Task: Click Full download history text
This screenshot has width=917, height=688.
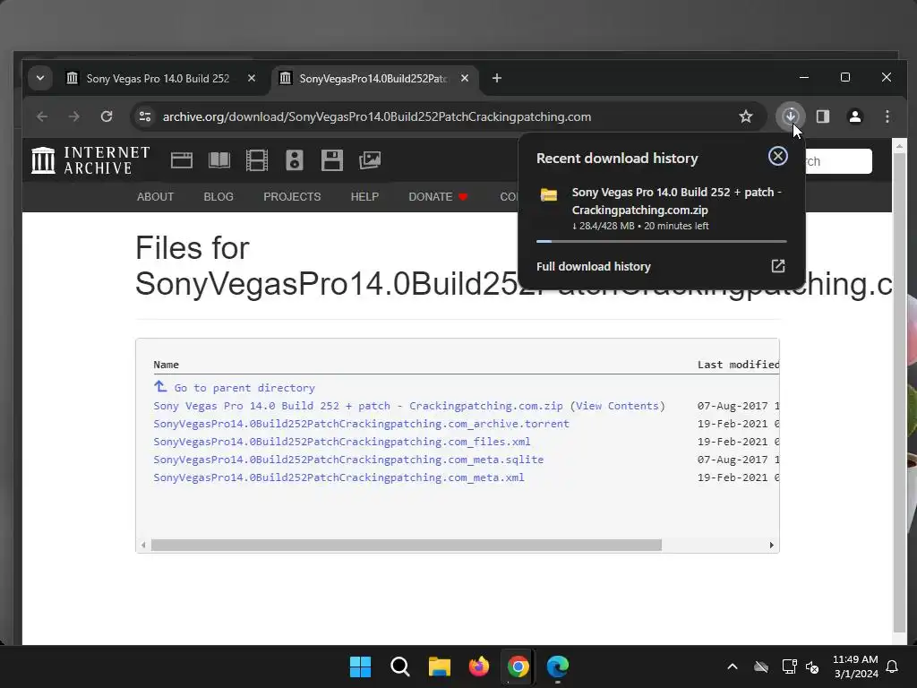Action: point(593,266)
